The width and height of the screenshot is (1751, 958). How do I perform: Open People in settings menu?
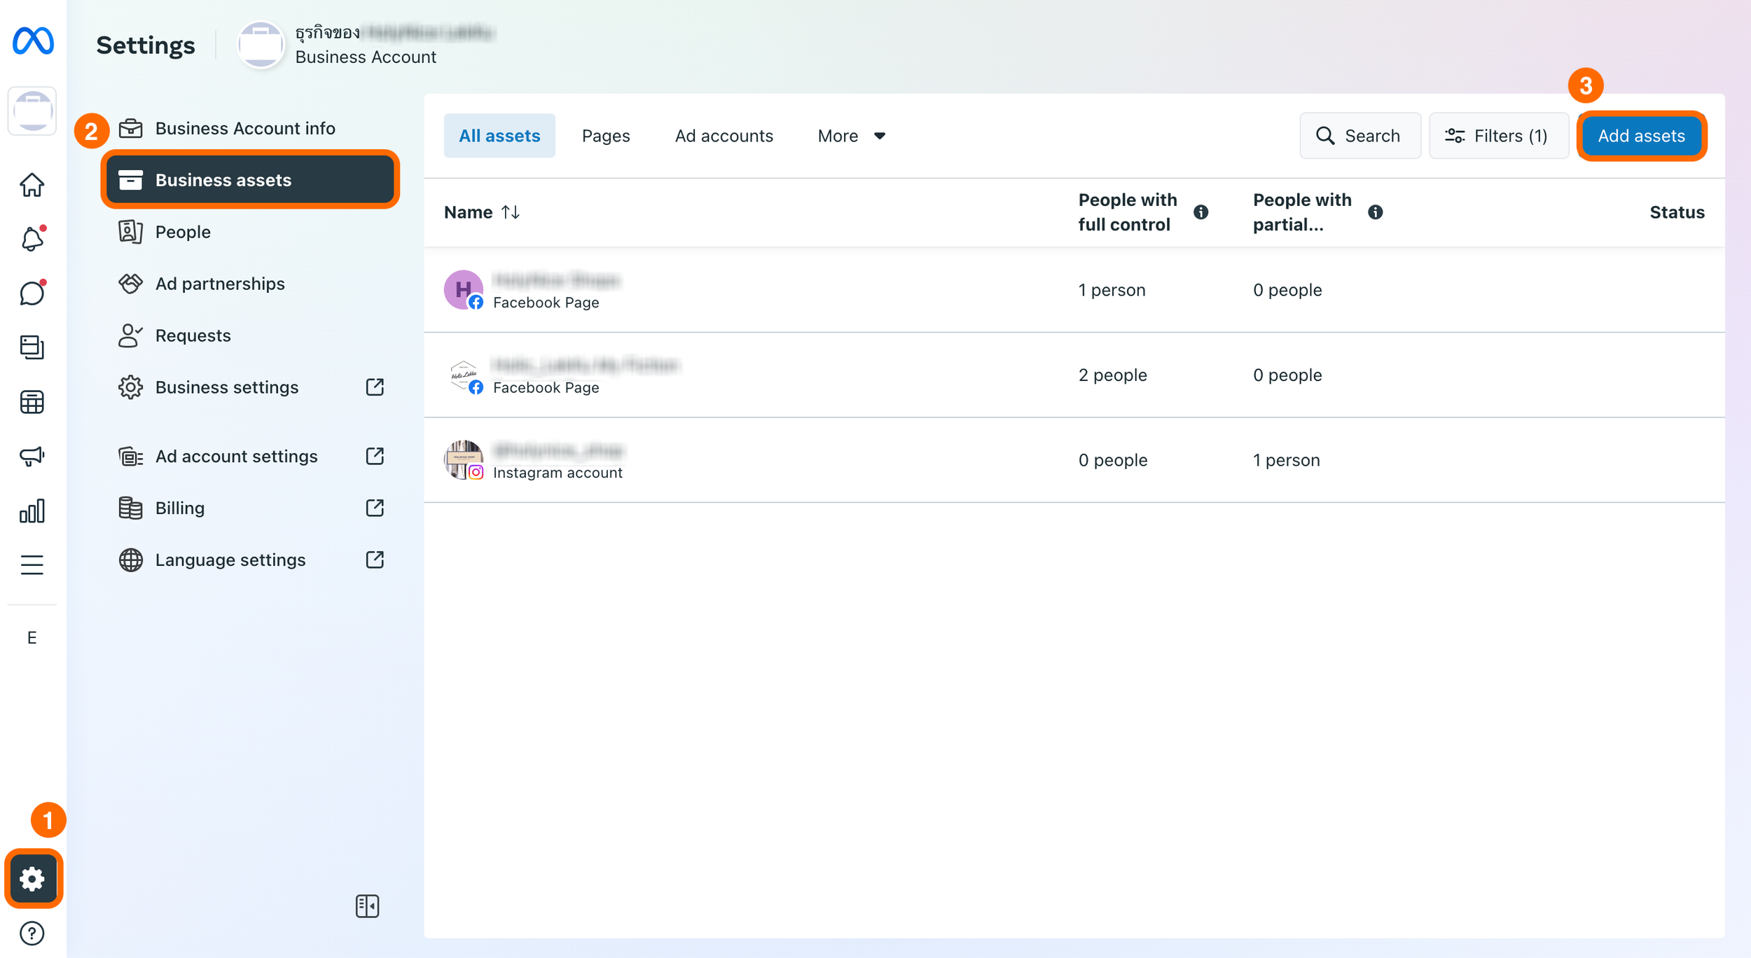click(183, 232)
